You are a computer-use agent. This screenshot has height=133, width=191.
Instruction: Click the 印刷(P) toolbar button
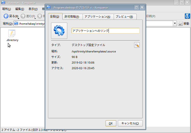[x=151, y=16]
